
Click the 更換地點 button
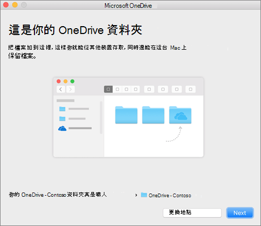coord(192,213)
